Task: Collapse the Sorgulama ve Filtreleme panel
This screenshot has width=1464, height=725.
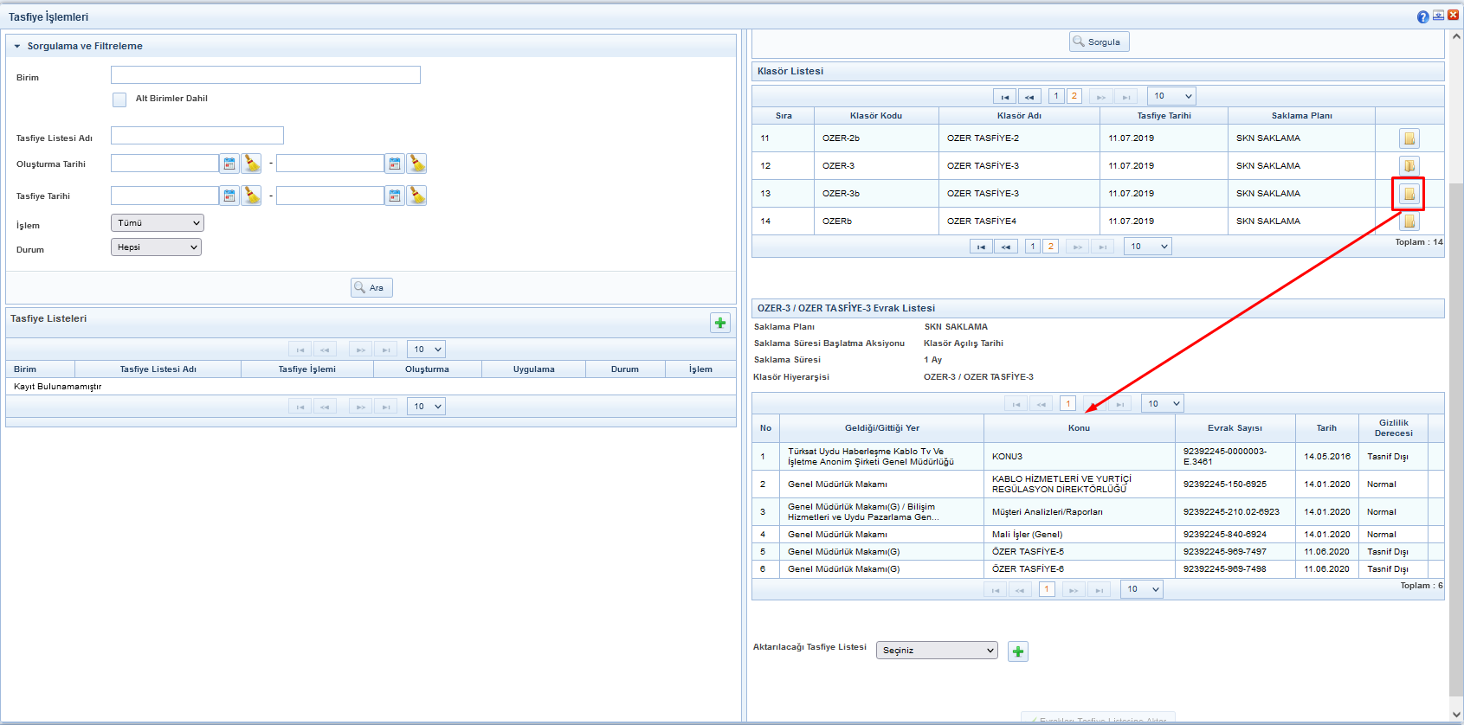Action: click(x=17, y=47)
